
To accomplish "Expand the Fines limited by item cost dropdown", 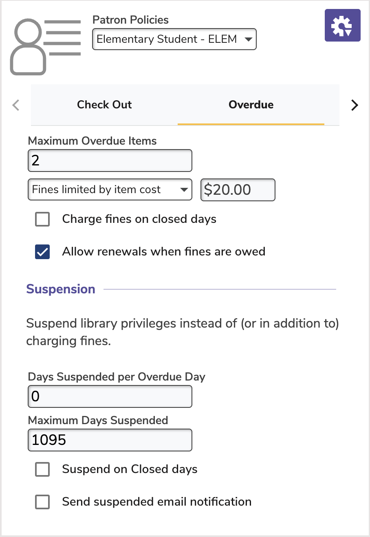I will (x=110, y=189).
